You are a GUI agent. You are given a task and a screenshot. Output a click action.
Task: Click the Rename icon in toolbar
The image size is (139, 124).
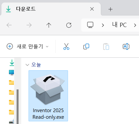tap(126, 46)
